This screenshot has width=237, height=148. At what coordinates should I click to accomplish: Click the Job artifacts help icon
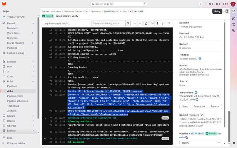[x=196, y=92]
